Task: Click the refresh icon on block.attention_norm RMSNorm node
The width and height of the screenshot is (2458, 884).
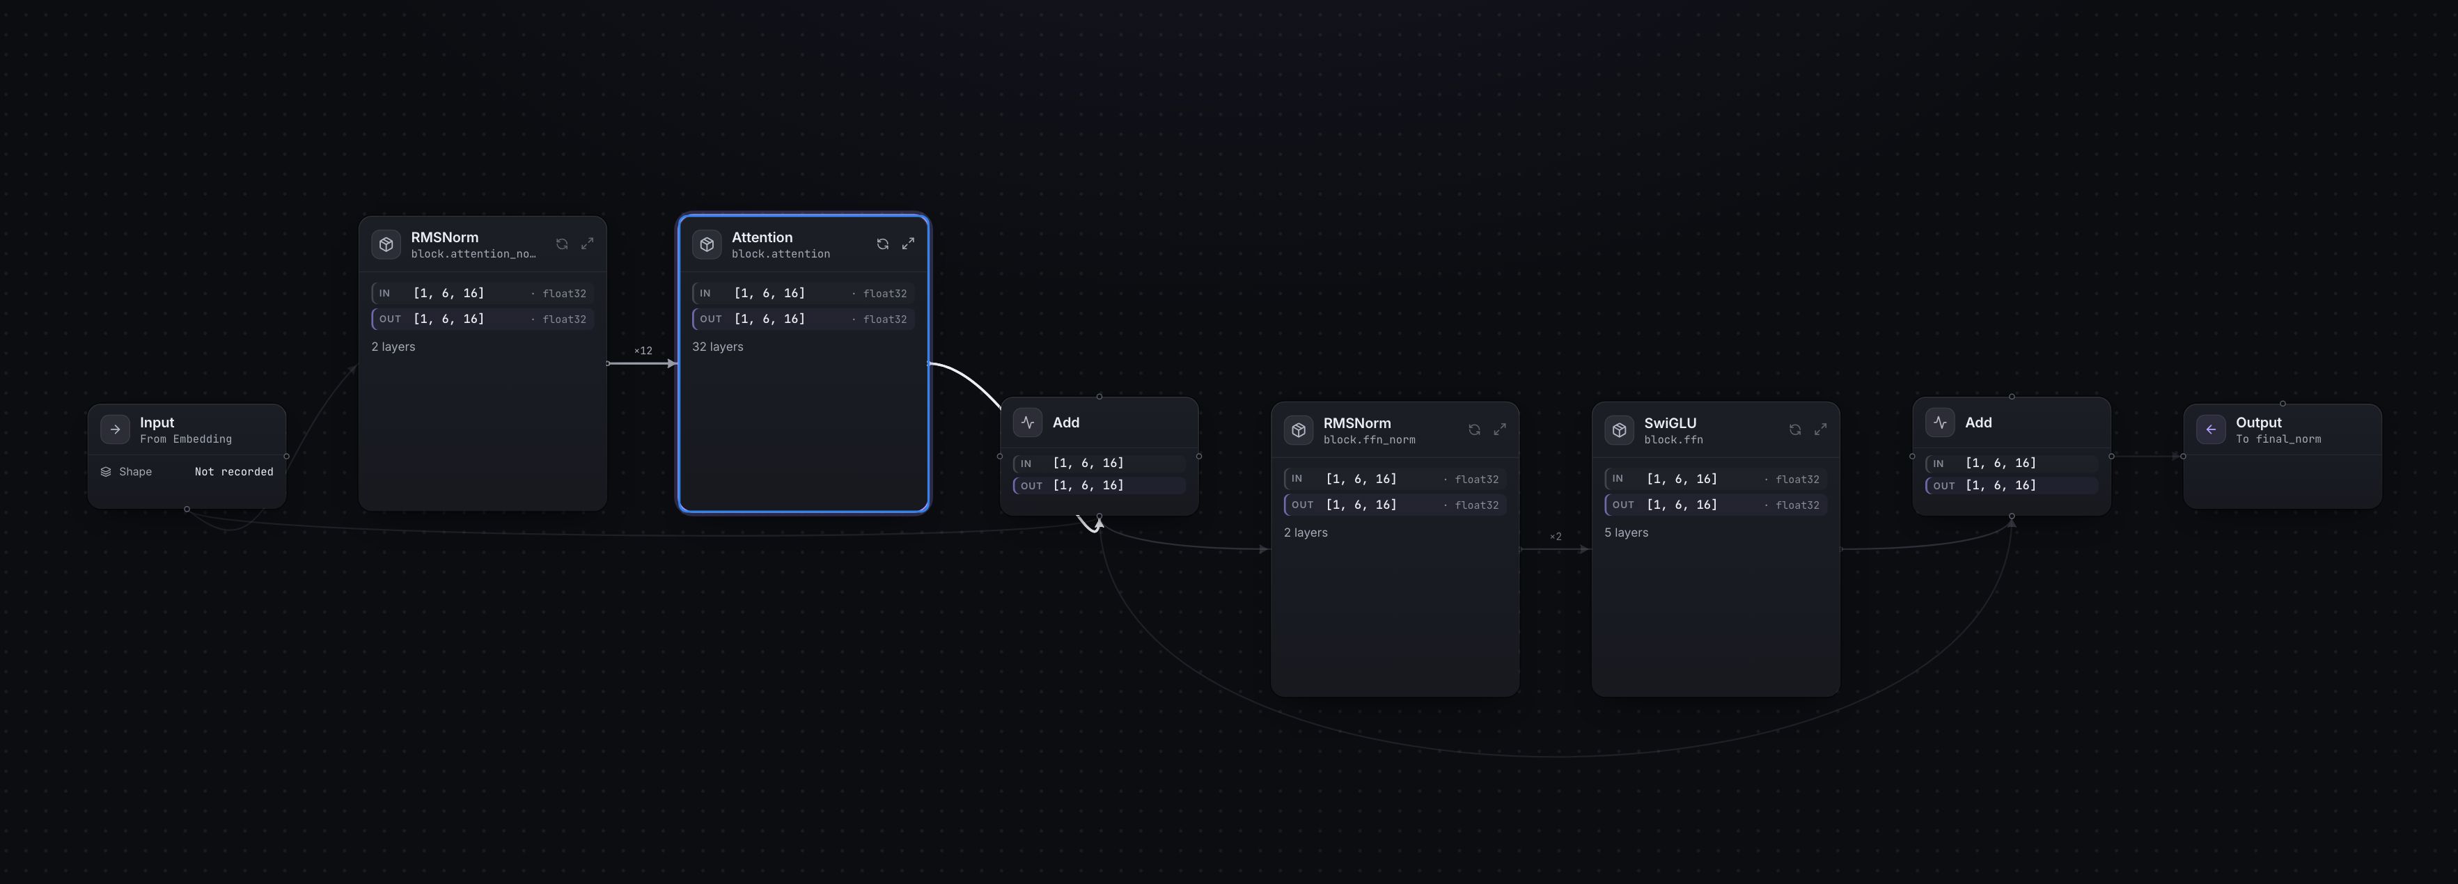Action: tap(562, 244)
